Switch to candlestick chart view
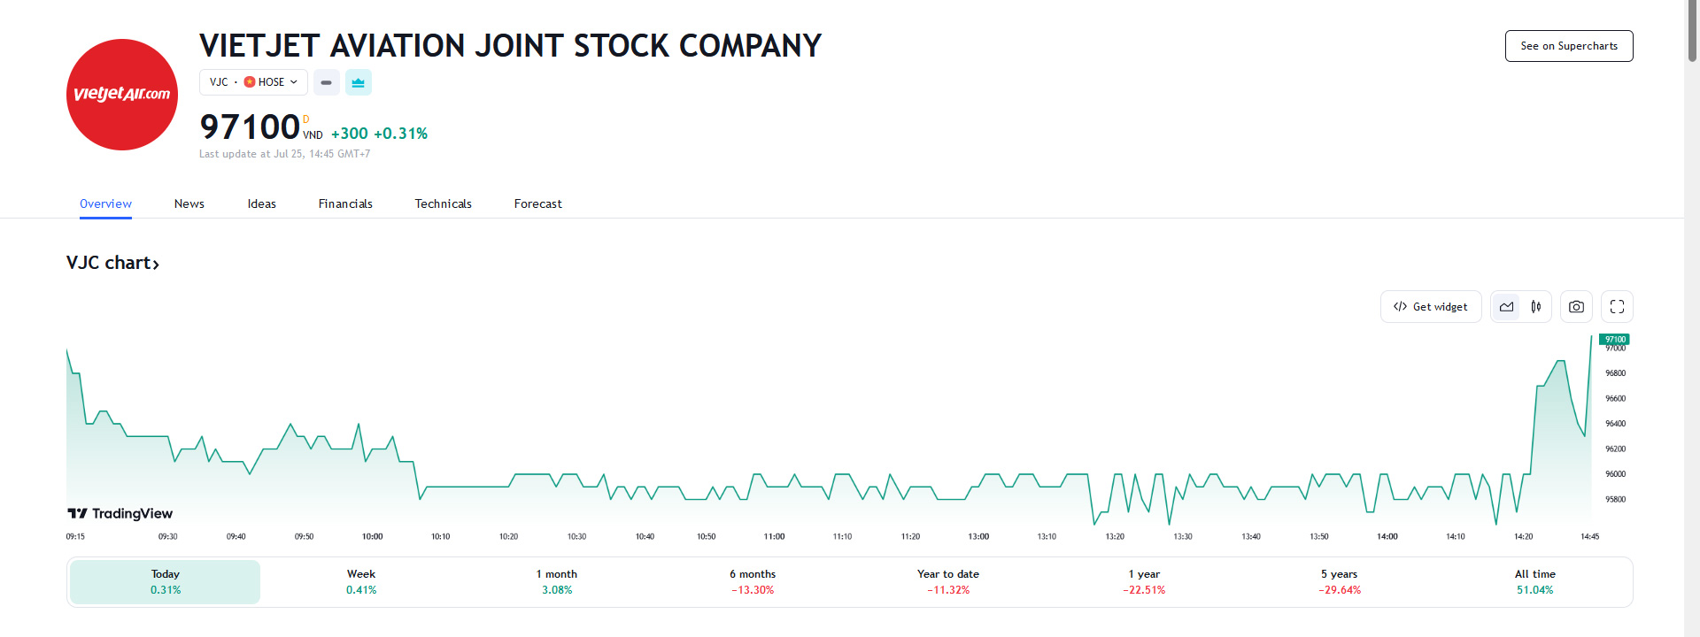 [1536, 307]
